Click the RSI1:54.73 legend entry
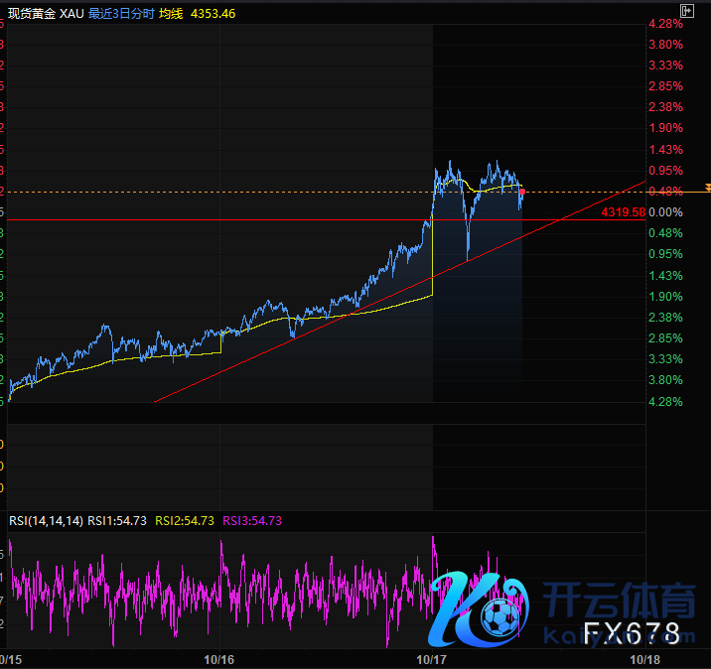The height and width of the screenshot is (669, 711). [117, 520]
